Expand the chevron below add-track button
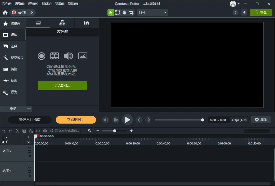Image resolution: width=275 pixels, height=186 pixels. tap(29, 142)
